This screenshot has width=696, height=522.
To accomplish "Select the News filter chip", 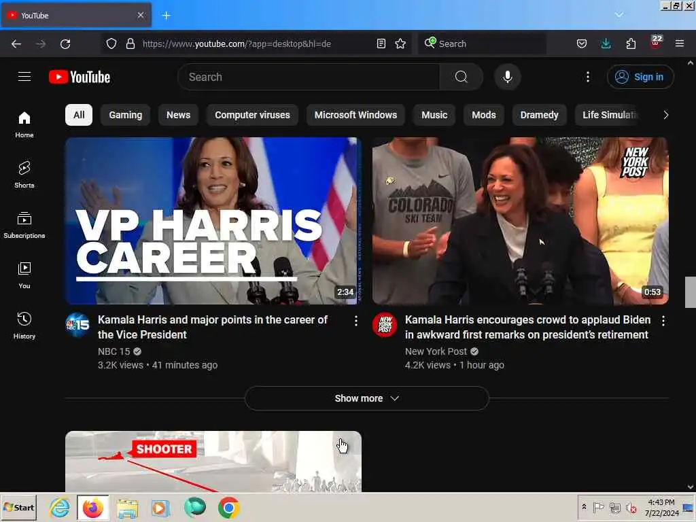I will coord(179,115).
